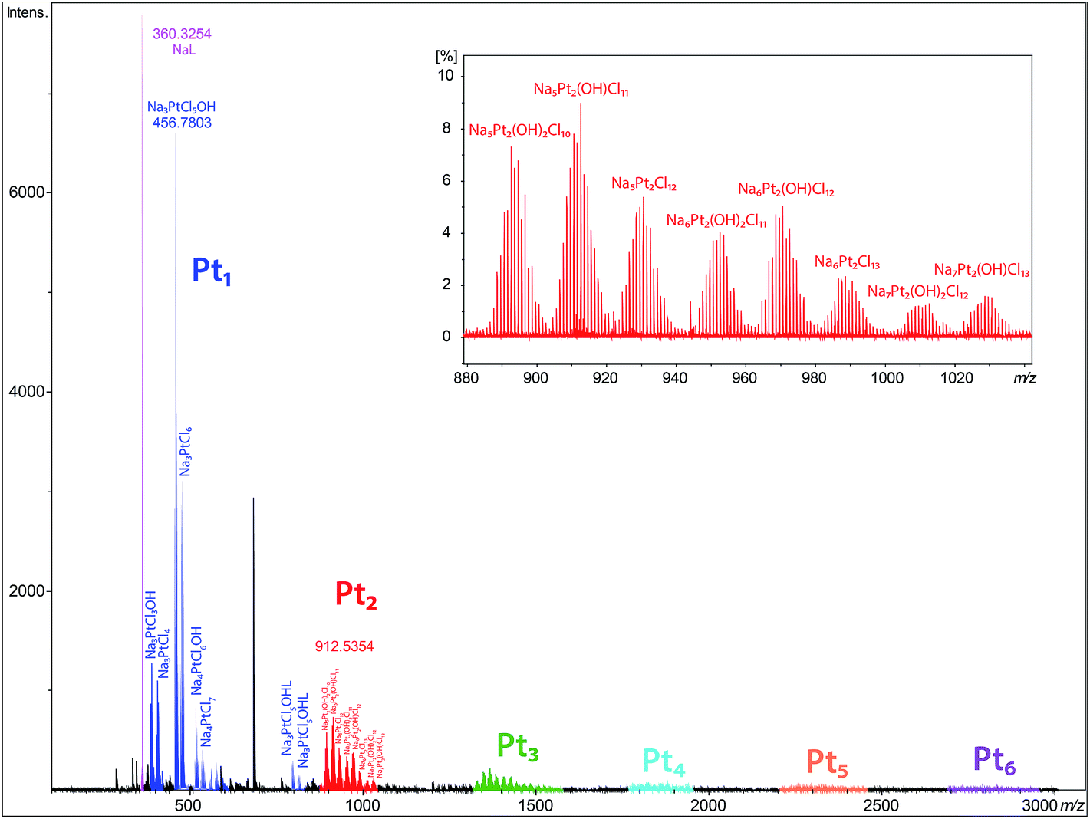The height and width of the screenshot is (819, 1090).
Task: Select the 4000 intensity tick label
Action: [x=26, y=392]
